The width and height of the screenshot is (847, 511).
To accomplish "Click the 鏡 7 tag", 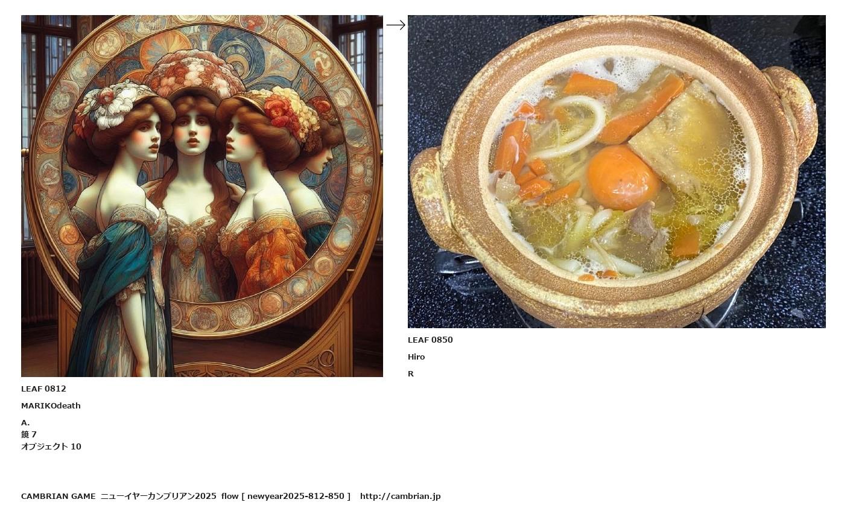I will (29, 434).
